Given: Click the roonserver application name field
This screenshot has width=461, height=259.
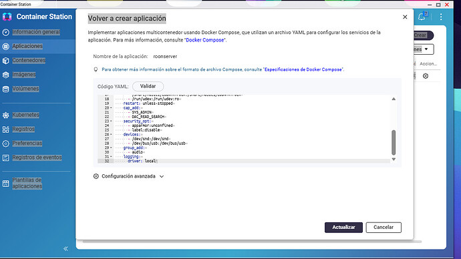Looking at the screenshot, I should coord(165,56).
